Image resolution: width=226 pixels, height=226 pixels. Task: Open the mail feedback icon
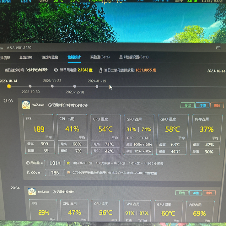218,48
